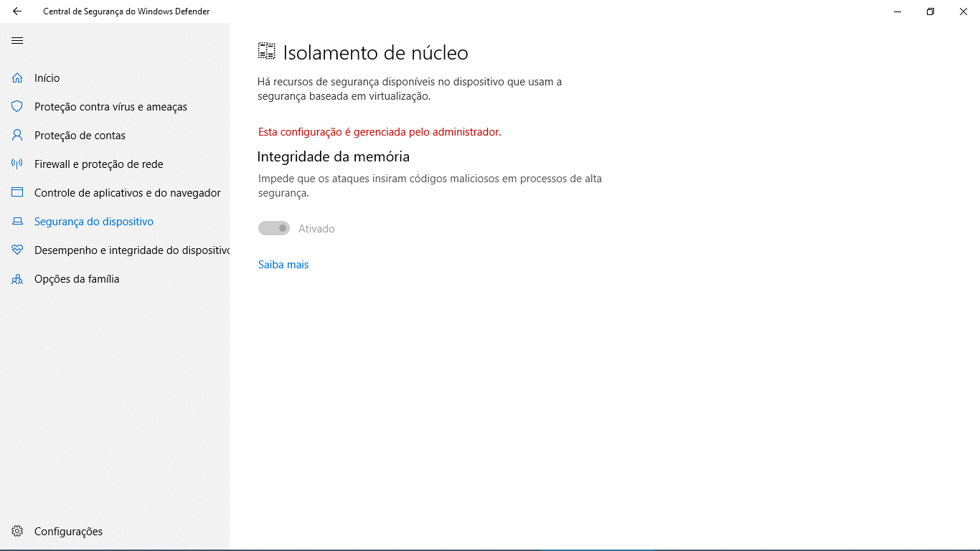Click the Integridade da memória heading
This screenshot has width=980, height=551.
[334, 156]
